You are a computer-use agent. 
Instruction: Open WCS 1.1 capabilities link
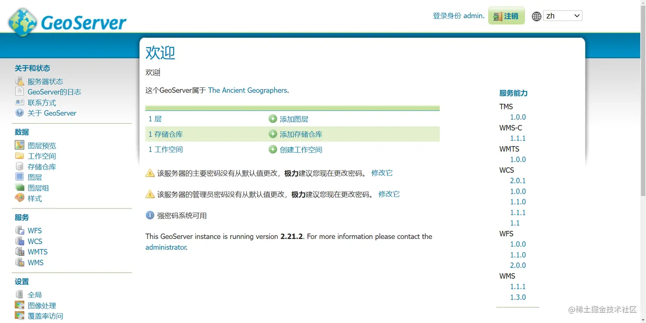(x=515, y=223)
